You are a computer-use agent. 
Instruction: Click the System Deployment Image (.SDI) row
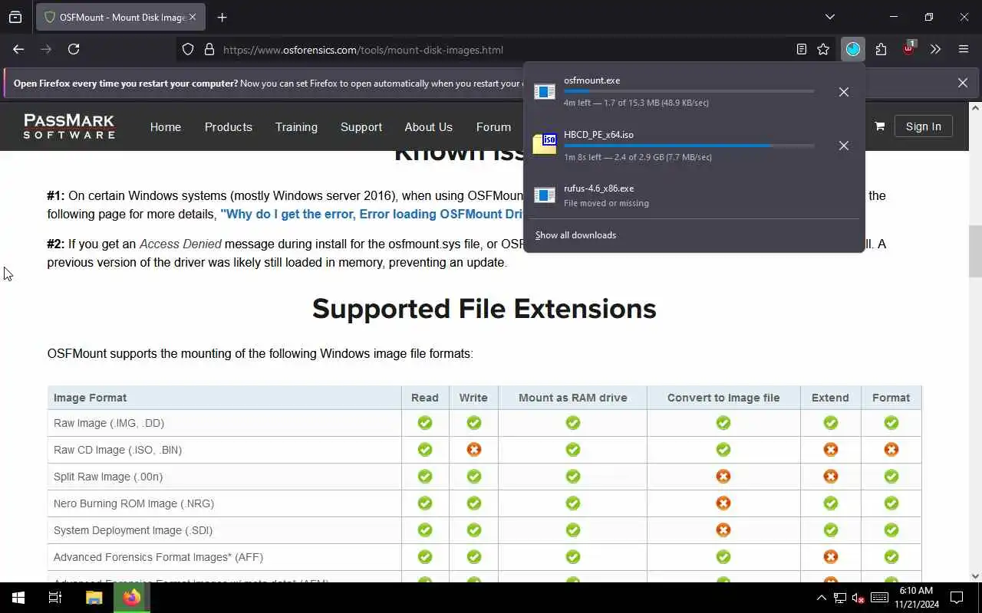[484, 530]
